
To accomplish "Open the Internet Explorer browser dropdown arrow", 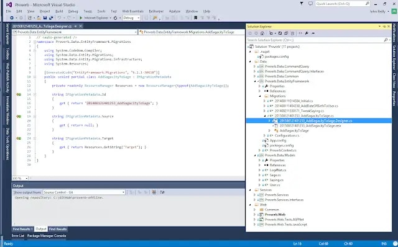I will tap(111, 18).
